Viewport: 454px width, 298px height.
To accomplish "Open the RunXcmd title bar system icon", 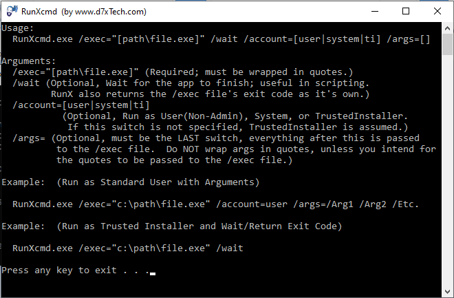I will click(x=12, y=11).
